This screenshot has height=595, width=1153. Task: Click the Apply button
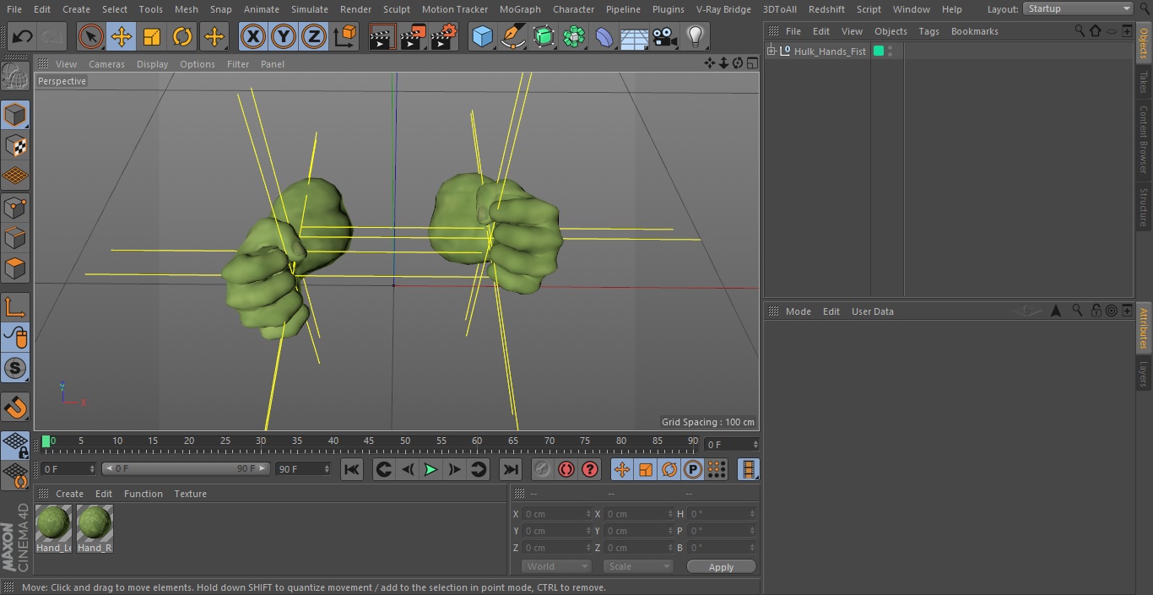[721, 567]
